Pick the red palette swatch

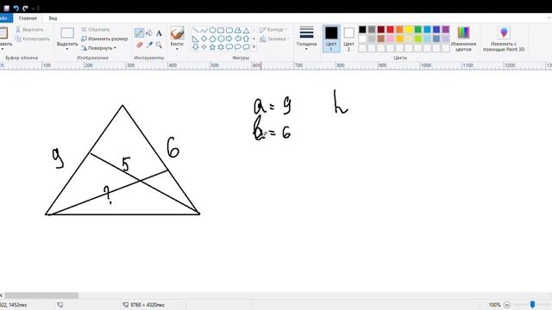[x=390, y=29]
